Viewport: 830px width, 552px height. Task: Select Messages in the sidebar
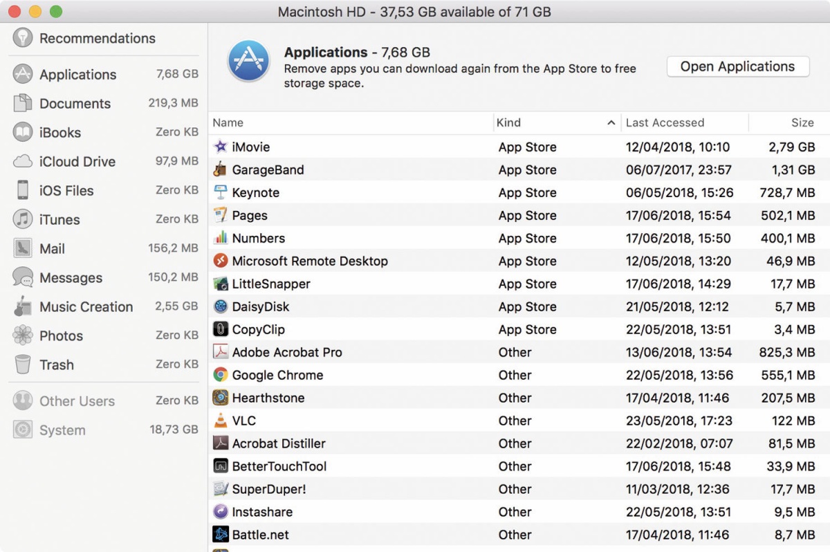tap(105, 277)
